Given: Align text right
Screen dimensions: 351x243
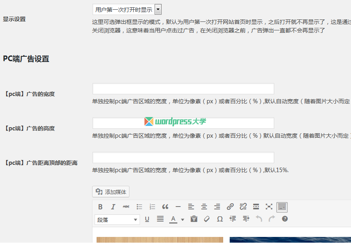Looking at the screenshot, I should (217, 207).
